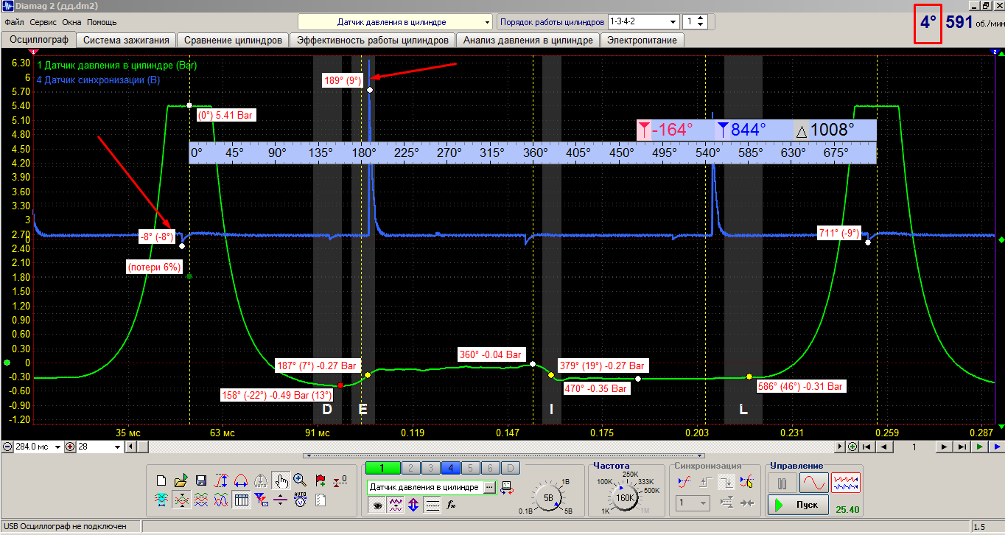Click the ellipsis button beside sensor name field
Screen dimensions: 1005x535
pos(489,487)
